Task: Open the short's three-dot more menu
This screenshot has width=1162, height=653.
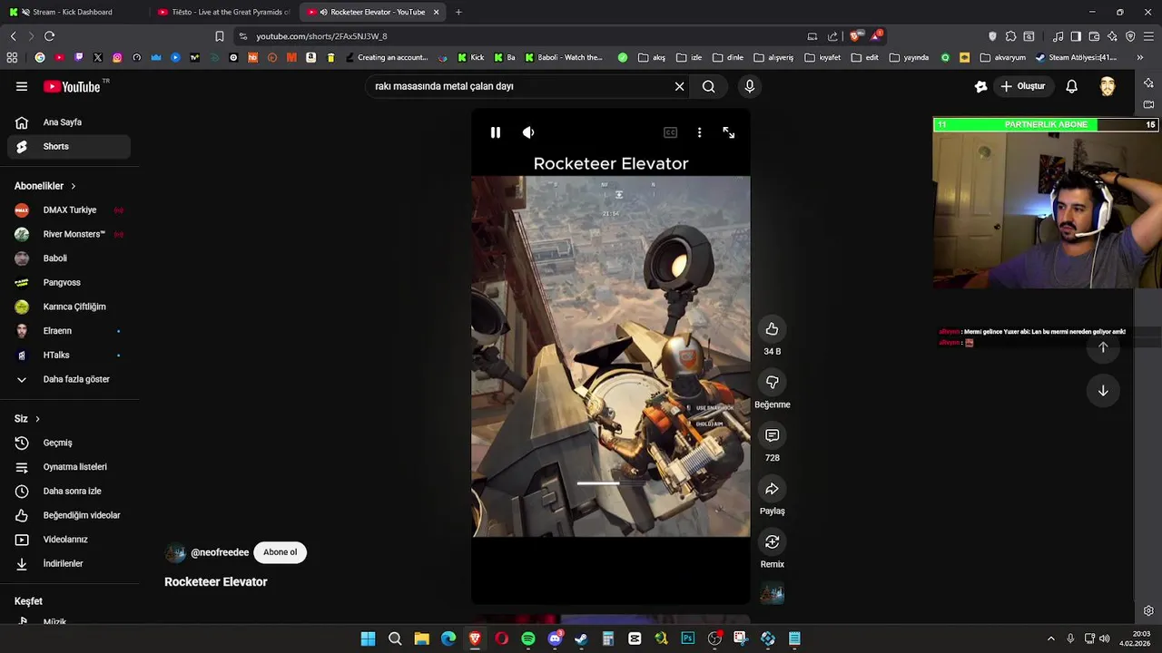Action: click(699, 132)
